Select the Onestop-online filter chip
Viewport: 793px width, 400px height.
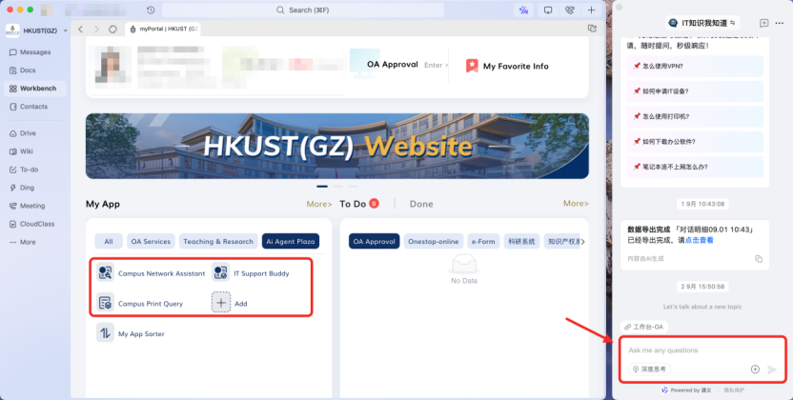click(x=434, y=241)
